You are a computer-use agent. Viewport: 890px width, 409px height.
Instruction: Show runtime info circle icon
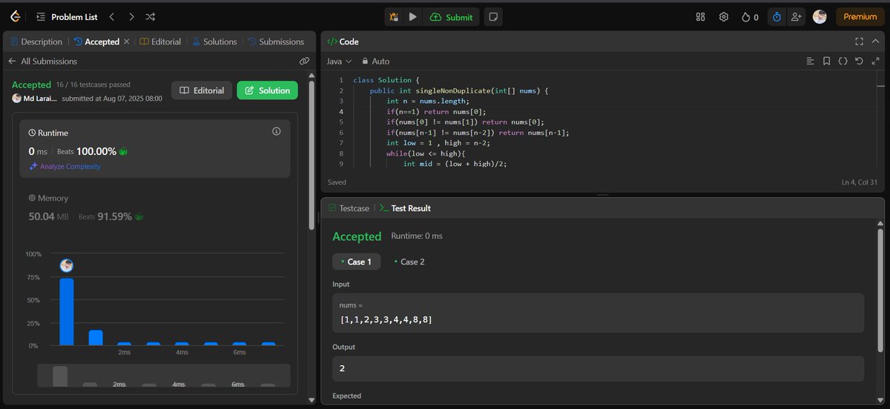(x=277, y=131)
